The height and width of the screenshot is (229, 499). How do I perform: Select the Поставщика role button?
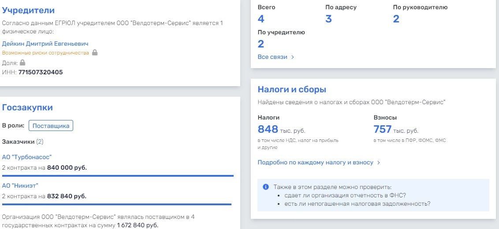pos(51,126)
